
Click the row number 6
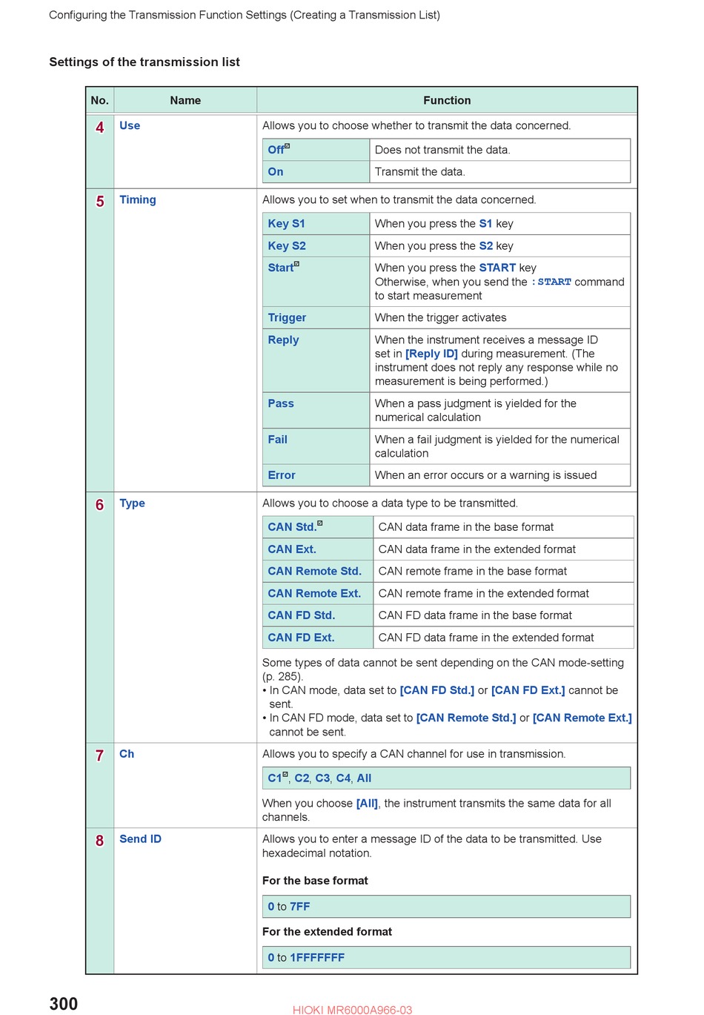pyautogui.click(x=100, y=505)
